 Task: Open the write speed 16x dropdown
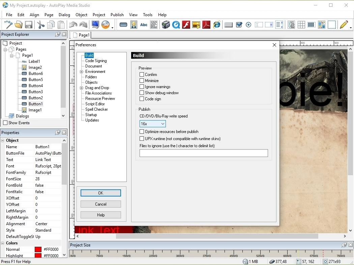point(153,124)
